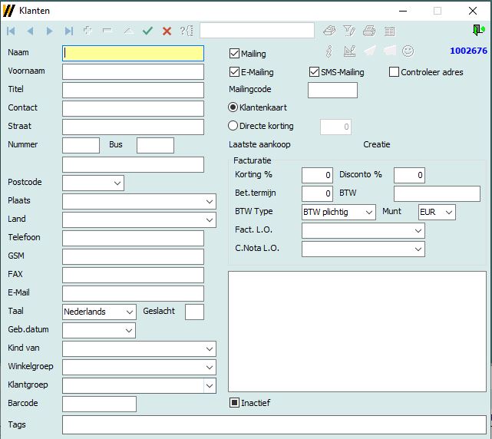The width and height of the screenshot is (492, 439).
Task: Toggle the SMS-Mailing checkbox
Action: pyautogui.click(x=314, y=72)
